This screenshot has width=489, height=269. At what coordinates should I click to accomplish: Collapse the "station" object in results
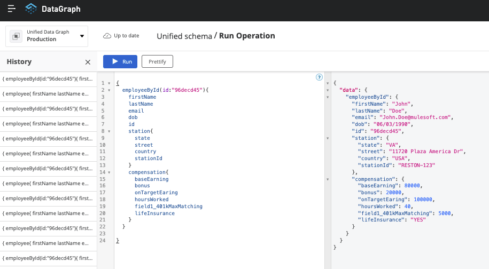(x=328, y=138)
